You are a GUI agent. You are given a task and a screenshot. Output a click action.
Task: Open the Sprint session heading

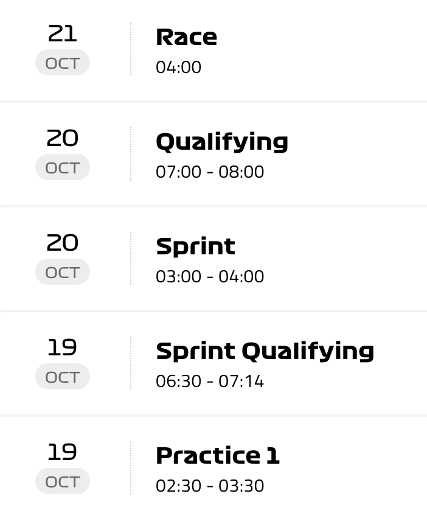(x=195, y=246)
